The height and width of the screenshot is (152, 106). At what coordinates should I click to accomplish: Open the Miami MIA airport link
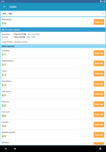pos(31,37)
